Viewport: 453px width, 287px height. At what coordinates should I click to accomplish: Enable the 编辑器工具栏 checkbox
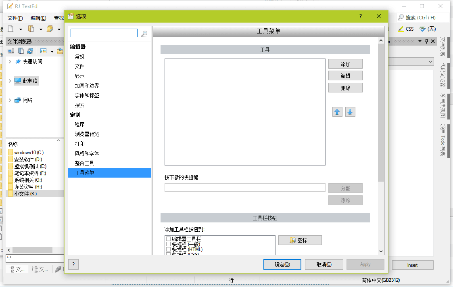click(169, 239)
